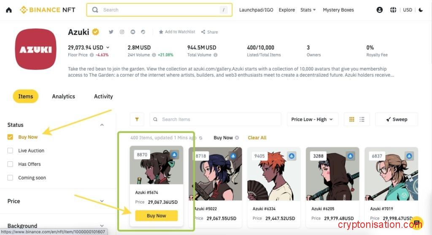This screenshot has width=432, height=235.
Task: Open the Azuki #6334 thumbnail image
Action: coord(274,174)
